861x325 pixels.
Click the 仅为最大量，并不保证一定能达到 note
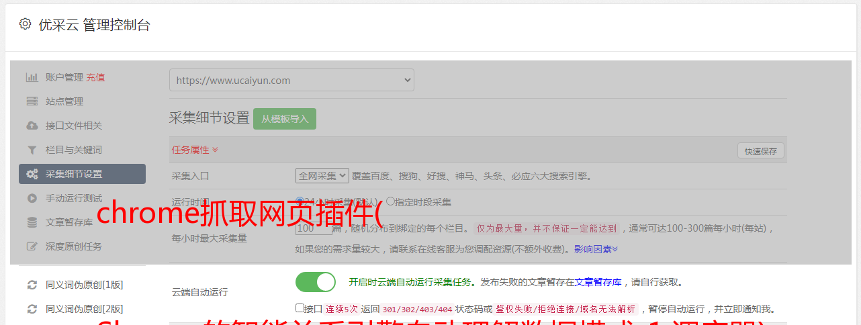(548, 228)
